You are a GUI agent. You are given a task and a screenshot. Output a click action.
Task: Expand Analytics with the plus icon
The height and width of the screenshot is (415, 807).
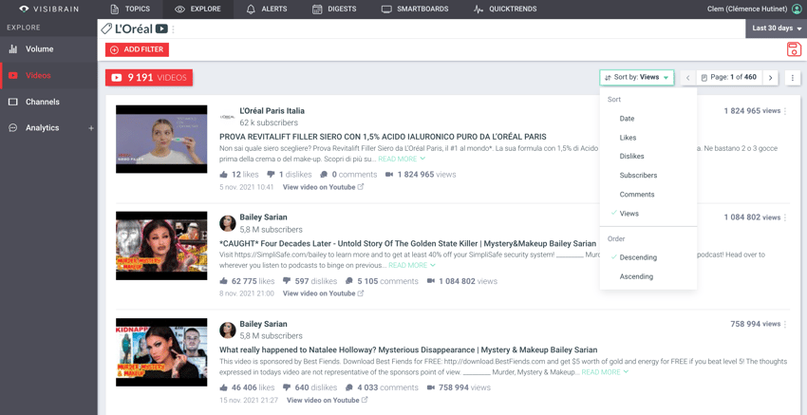tap(91, 128)
